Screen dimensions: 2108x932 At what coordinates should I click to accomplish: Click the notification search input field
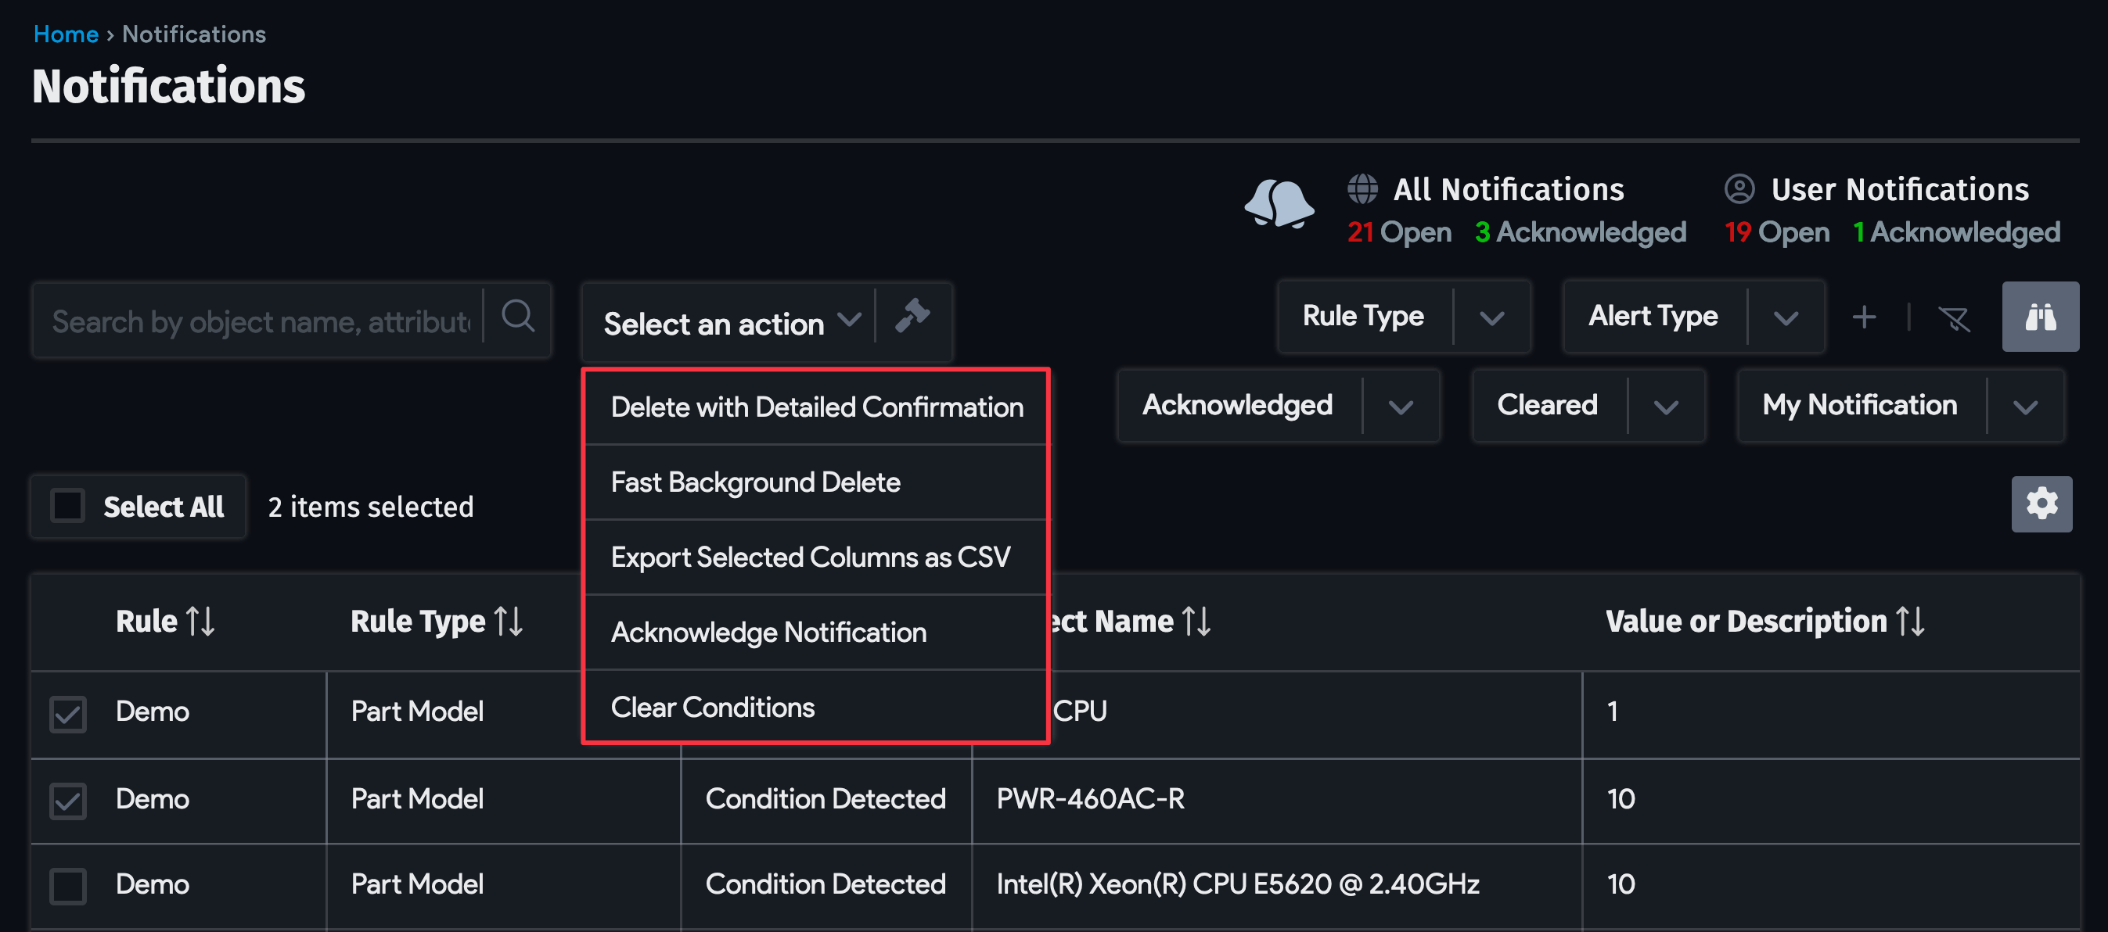[x=261, y=321]
